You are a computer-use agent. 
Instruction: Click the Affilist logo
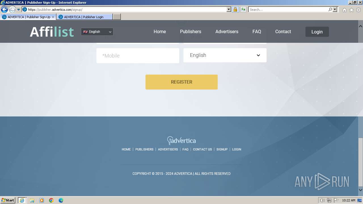pos(52,32)
